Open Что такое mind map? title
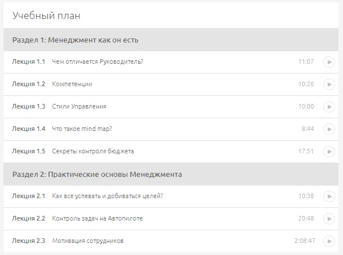Viewport: 343px width, 255px height. pos(82,129)
